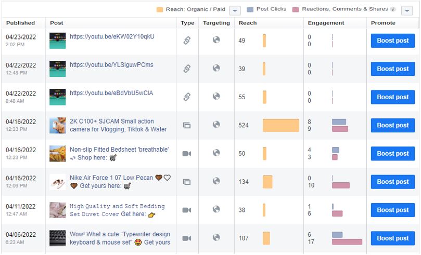Click photo album type icon for SJCAM post

(187, 125)
